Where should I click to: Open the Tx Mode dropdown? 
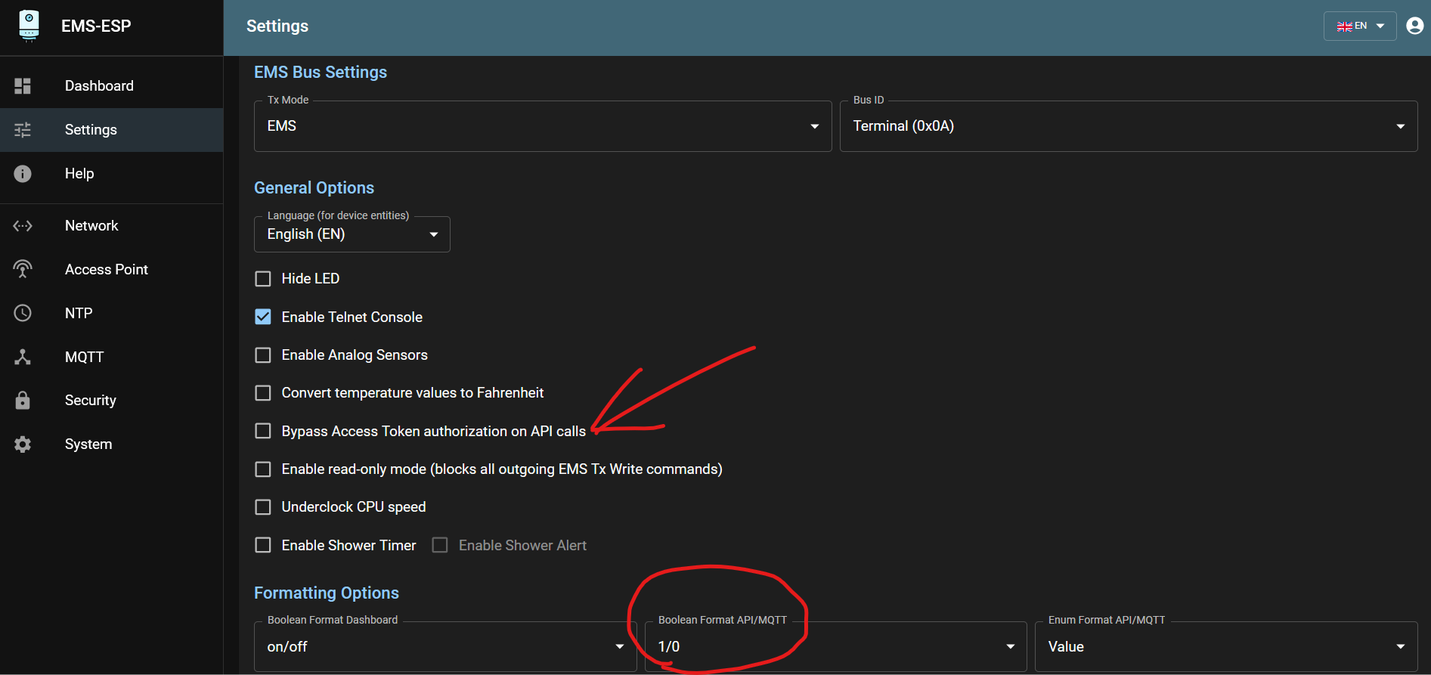point(543,126)
